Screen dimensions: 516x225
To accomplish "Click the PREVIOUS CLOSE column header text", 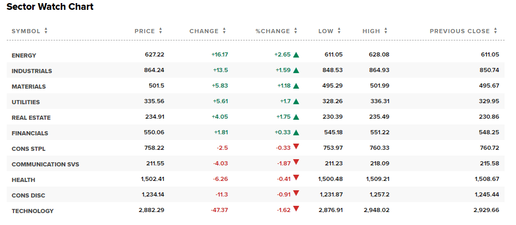I will (459, 31).
